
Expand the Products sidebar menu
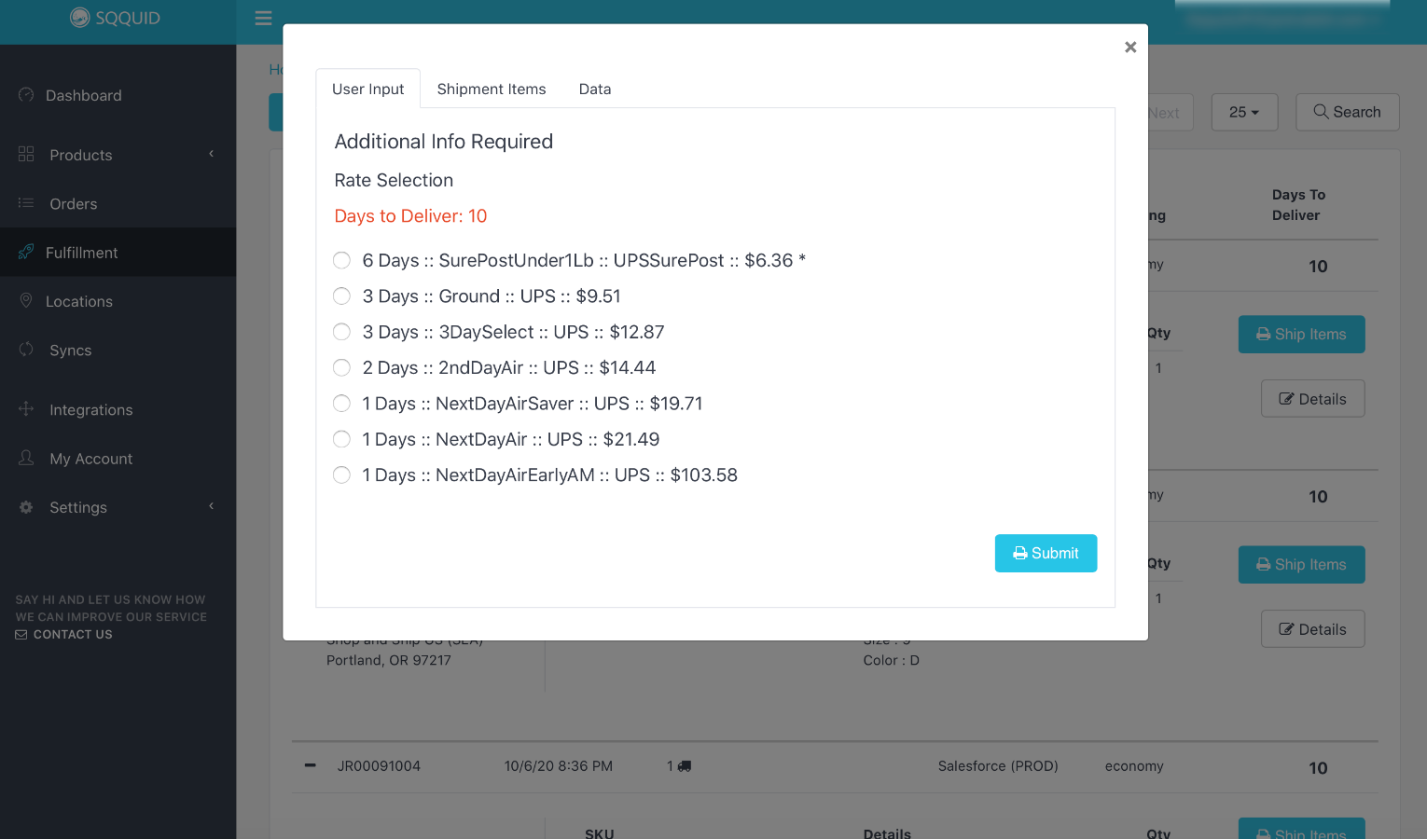tap(80, 155)
